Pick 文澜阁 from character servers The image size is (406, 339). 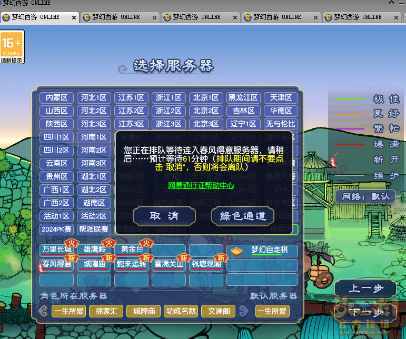click(219, 311)
